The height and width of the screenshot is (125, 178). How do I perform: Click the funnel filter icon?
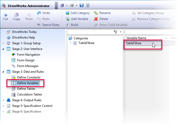[x=116, y=32]
